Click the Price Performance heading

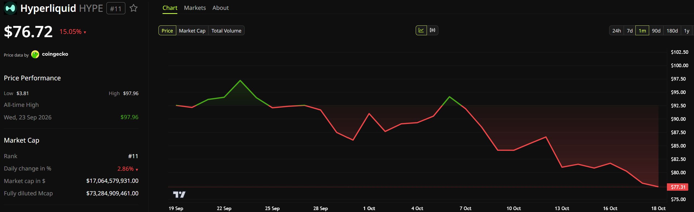pyautogui.click(x=32, y=78)
